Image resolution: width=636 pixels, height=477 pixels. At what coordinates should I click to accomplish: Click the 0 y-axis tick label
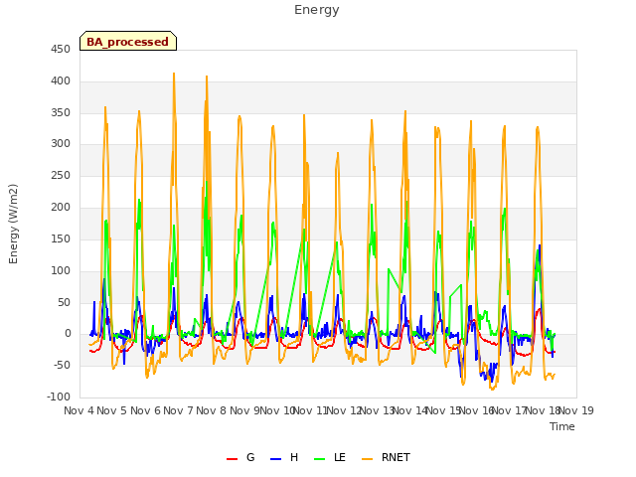[68, 334]
